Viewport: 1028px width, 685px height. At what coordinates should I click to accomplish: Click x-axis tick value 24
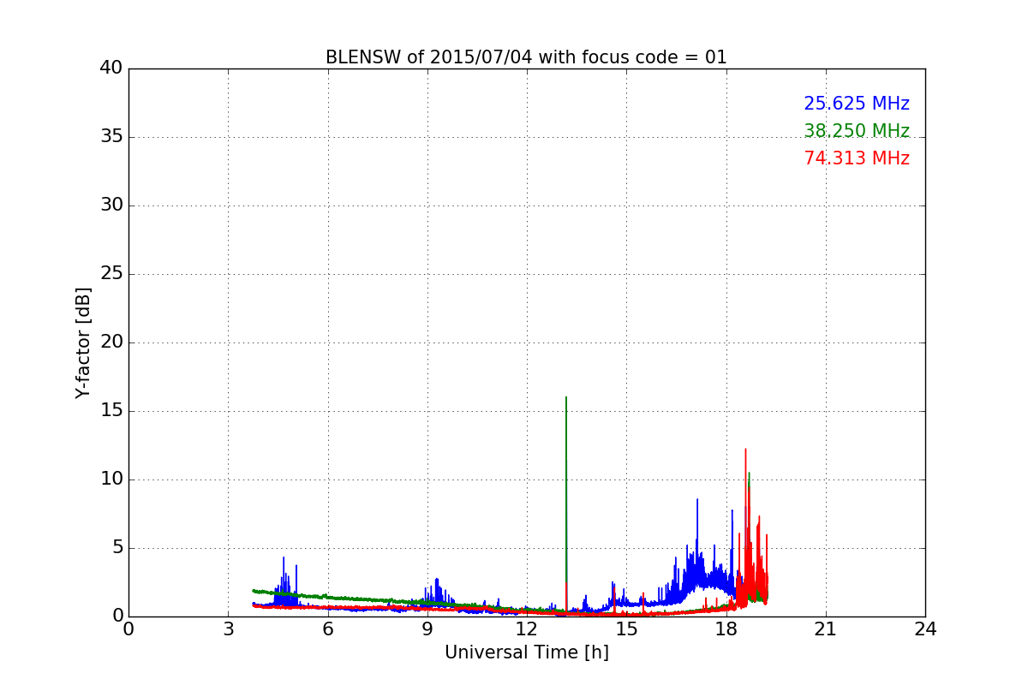(925, 629)
